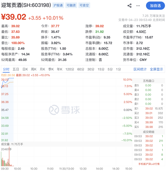Open the 五日 chart tab
This screenshot has width=167, height=173.
click(x=16, y=69)
